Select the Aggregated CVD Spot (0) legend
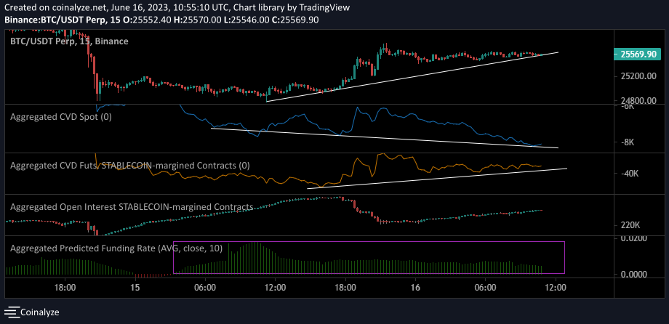 tap(60, 117)
